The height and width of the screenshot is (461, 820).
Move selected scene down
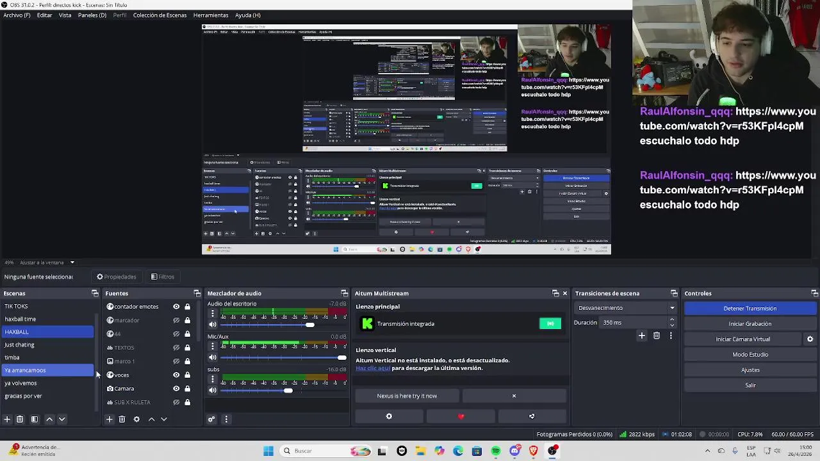(x=62, y=419)
